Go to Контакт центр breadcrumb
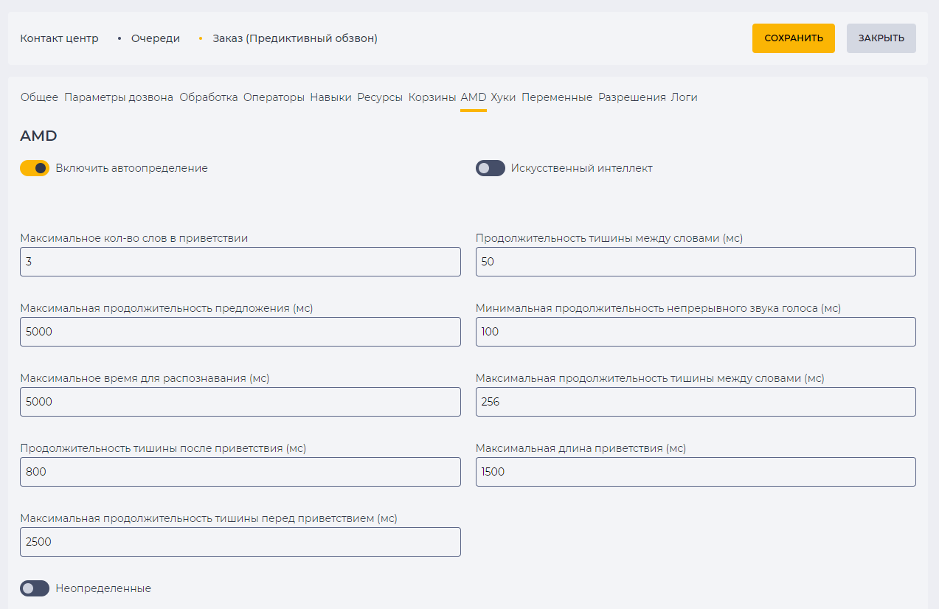 point(59,38)
